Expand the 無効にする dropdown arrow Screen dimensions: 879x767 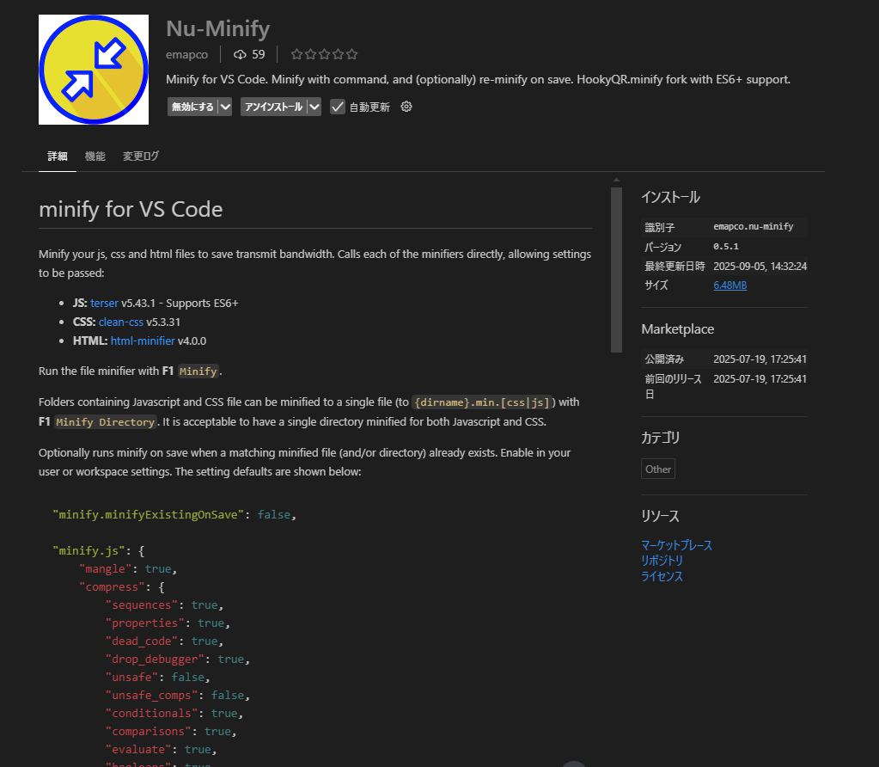(x=225, y=107)
